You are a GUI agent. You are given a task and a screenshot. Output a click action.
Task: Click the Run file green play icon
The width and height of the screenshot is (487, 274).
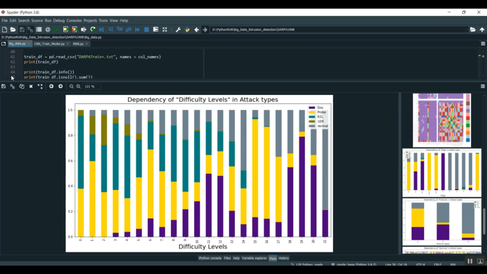click(x=56, y=29)
